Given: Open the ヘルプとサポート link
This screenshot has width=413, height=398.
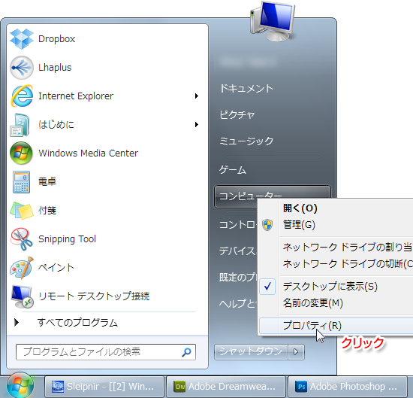Looking at the screenshot, I should click(x=237, y=304).
